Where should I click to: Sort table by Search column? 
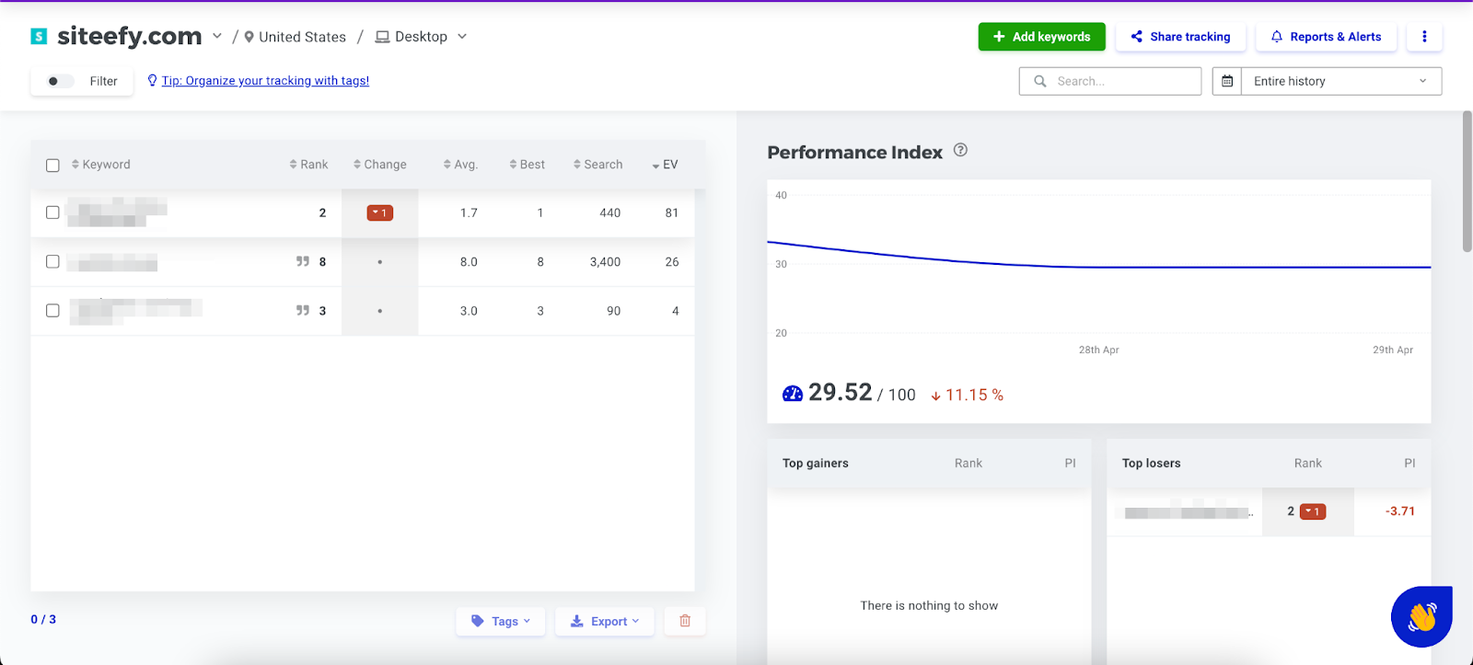(597, 165)
